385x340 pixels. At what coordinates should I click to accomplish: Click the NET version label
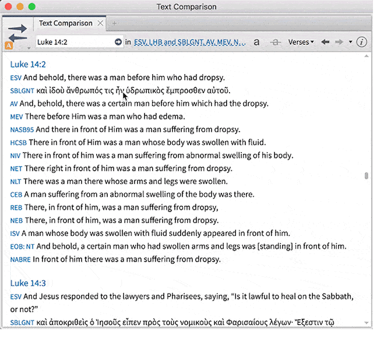coord(16,168)
